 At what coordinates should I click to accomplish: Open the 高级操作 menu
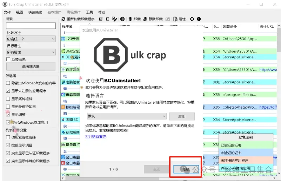(x=73, y=12)
